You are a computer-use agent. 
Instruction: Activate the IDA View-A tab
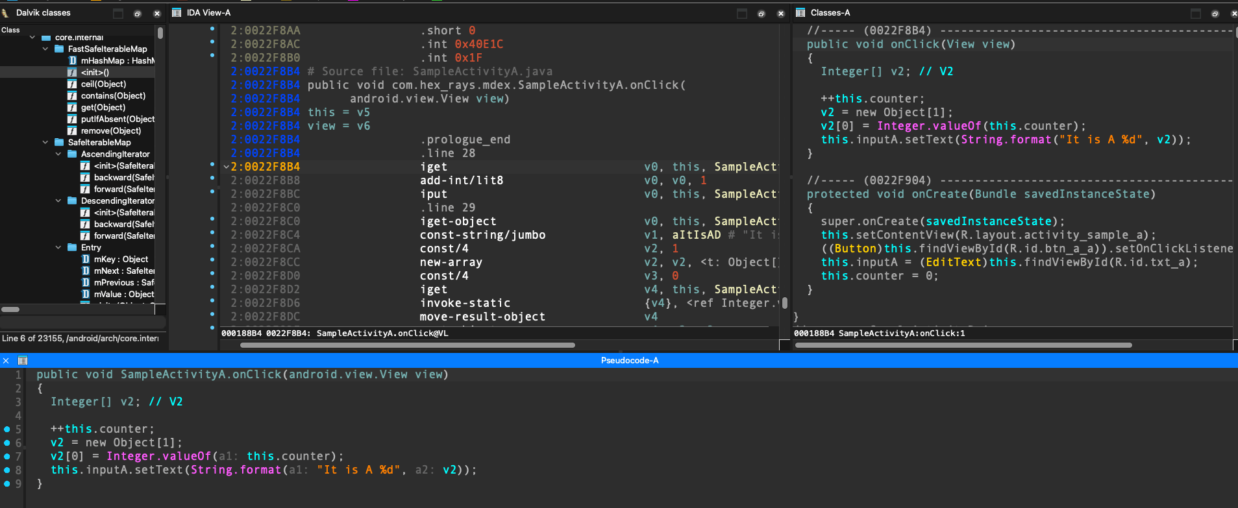pos(208,13)
